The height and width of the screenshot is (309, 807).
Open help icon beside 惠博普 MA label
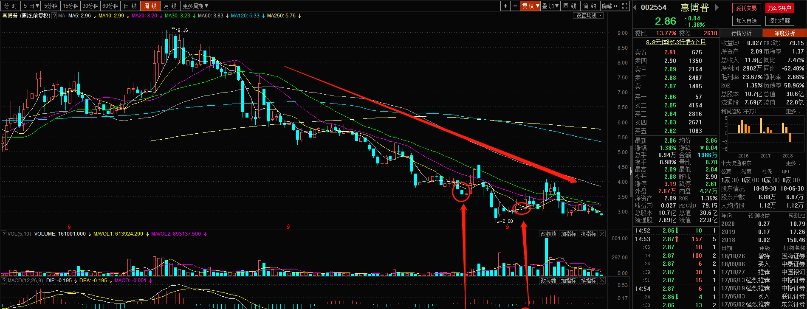[54, 16]
